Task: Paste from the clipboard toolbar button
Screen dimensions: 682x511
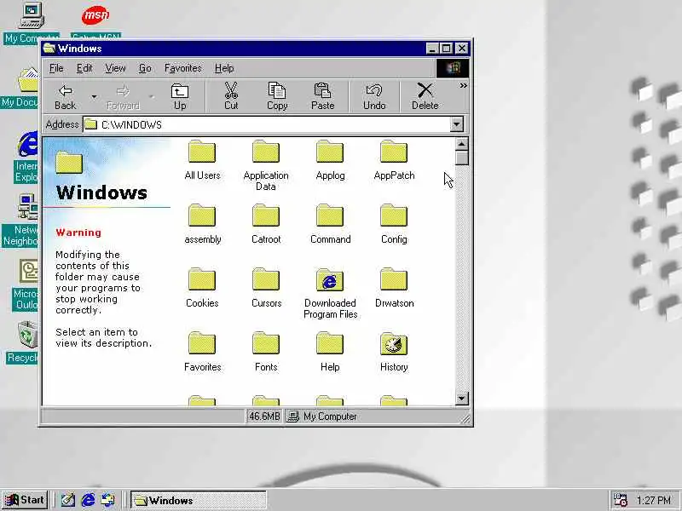Action: 323,96
